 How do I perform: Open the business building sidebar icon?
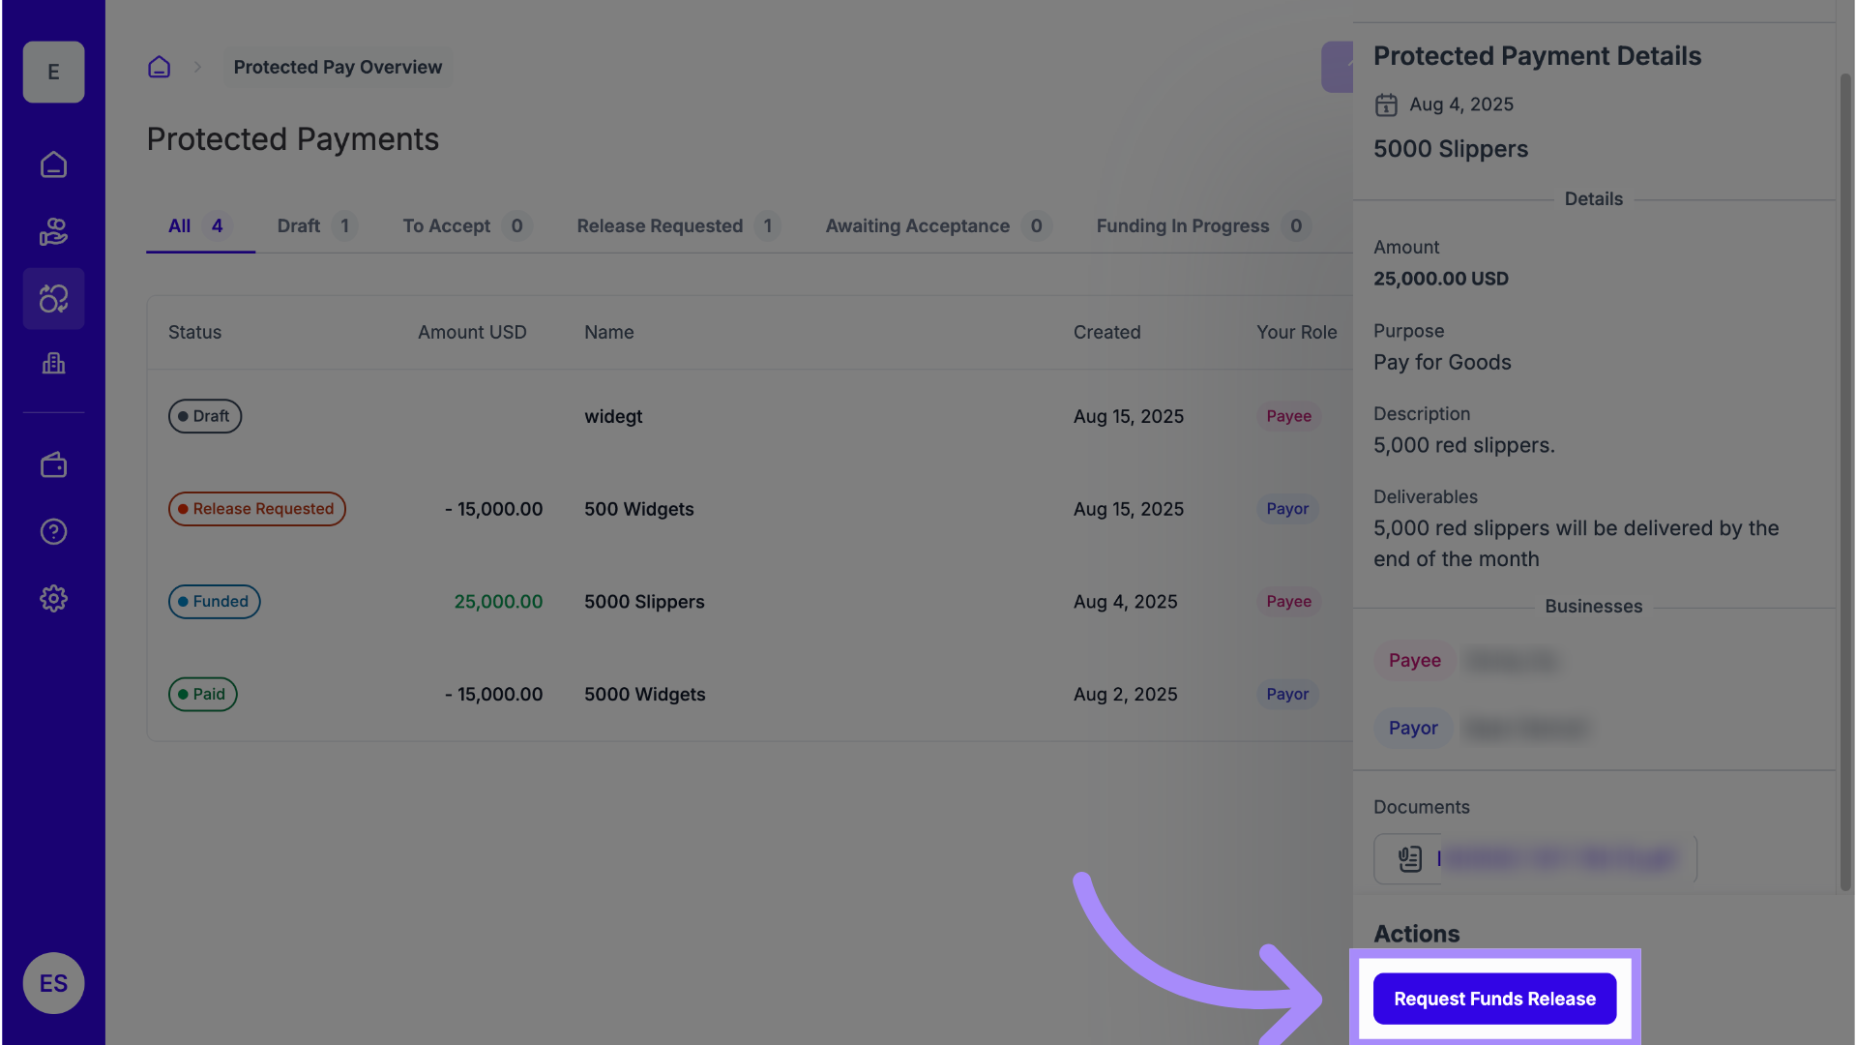(x=53, y=364)
